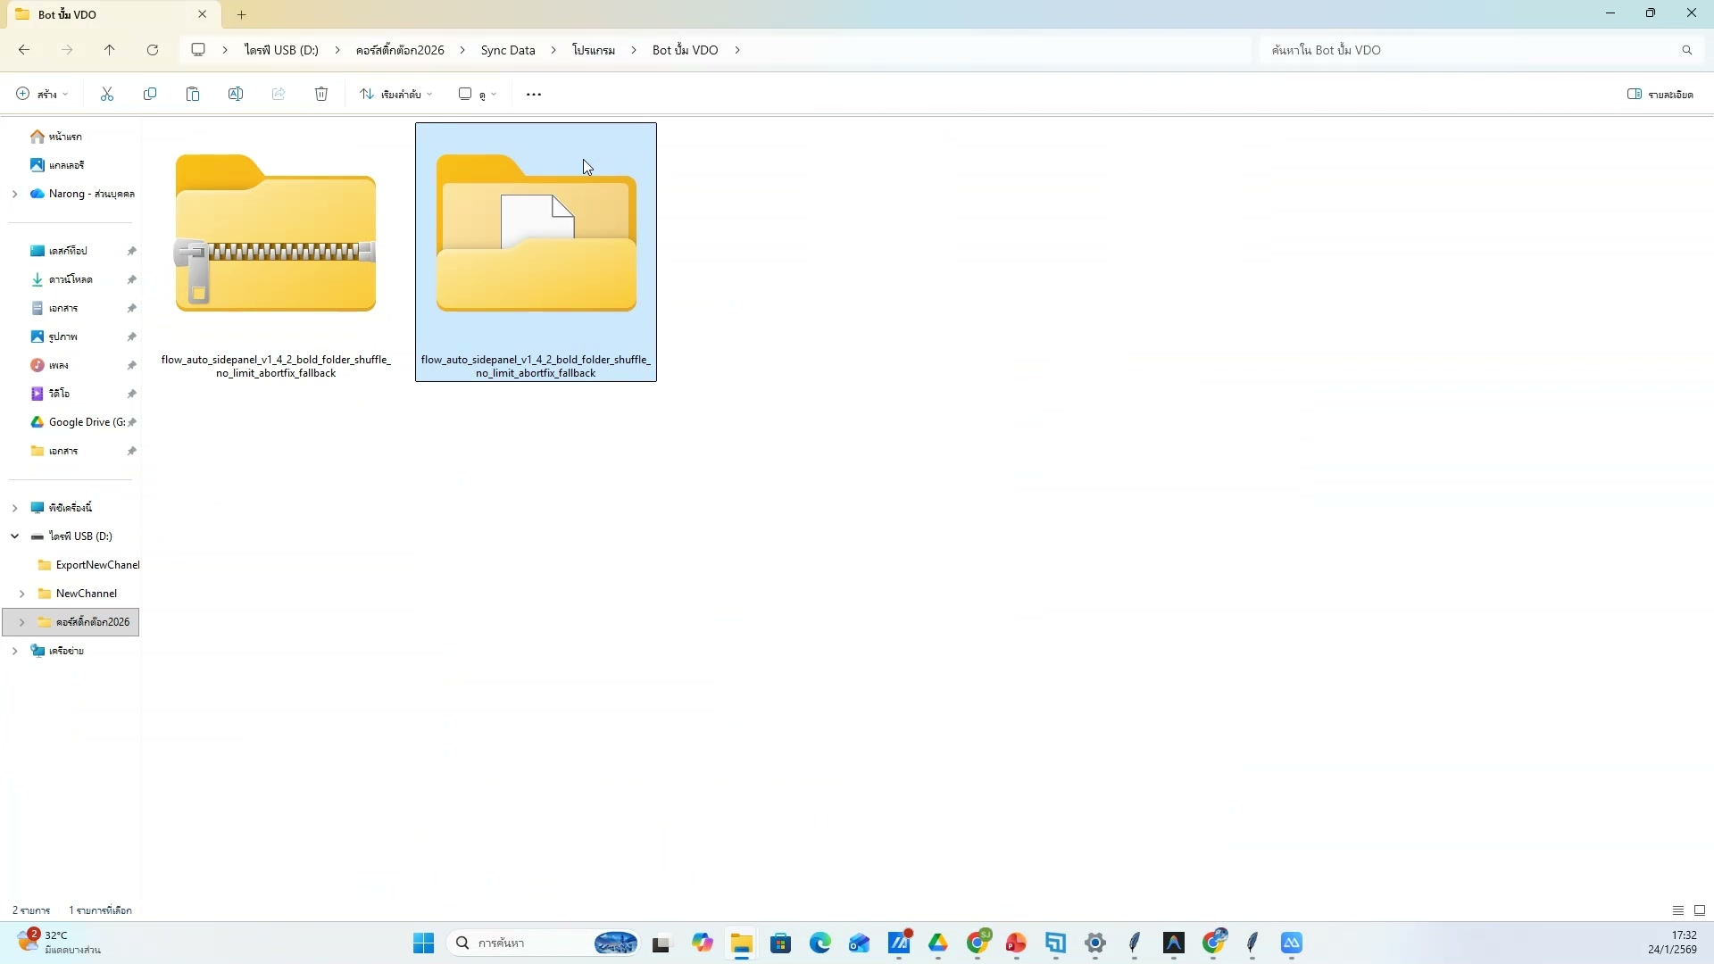Image resolution: width=1714 pixels, height=964 pixels.
Task: Go up one folder level
Action: pyautogui.click(x=110, y=50)
